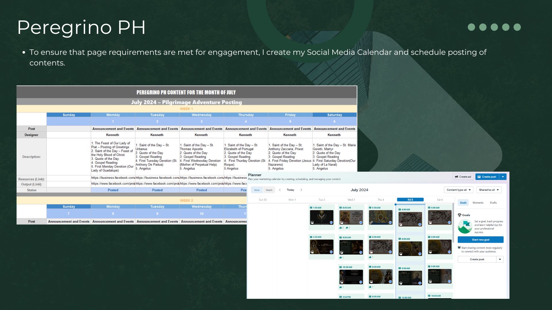
Task: Click the like icon under the Wed 10:00 AM post
Action: 340,287
